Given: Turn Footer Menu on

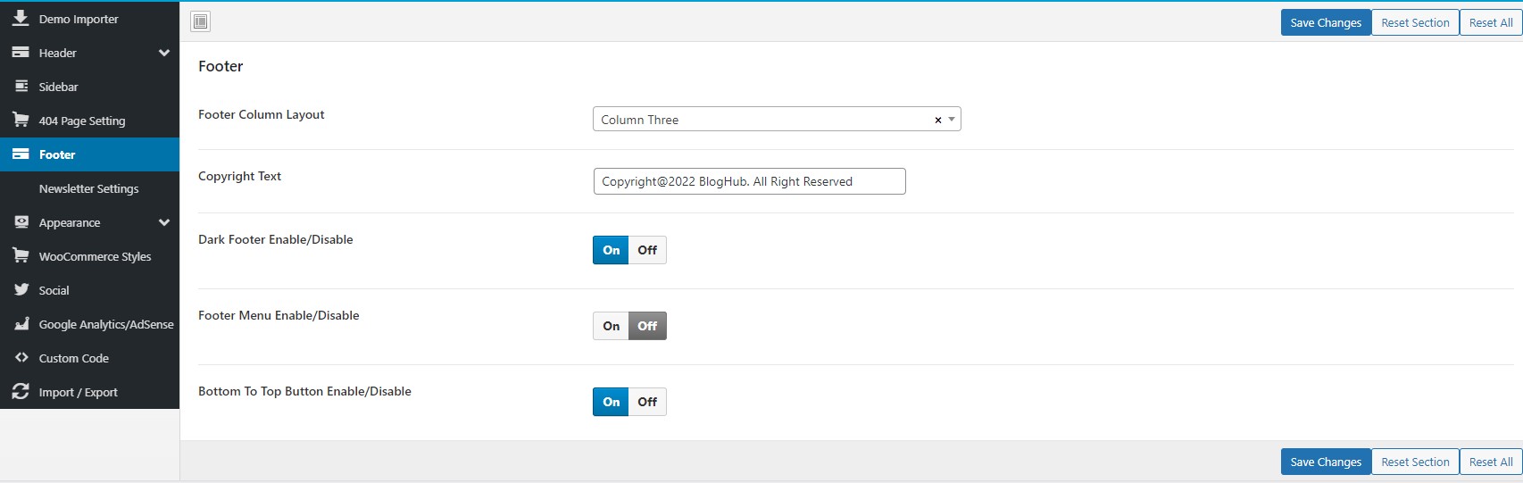Looking at the screenshot, I should coord(611,326).
